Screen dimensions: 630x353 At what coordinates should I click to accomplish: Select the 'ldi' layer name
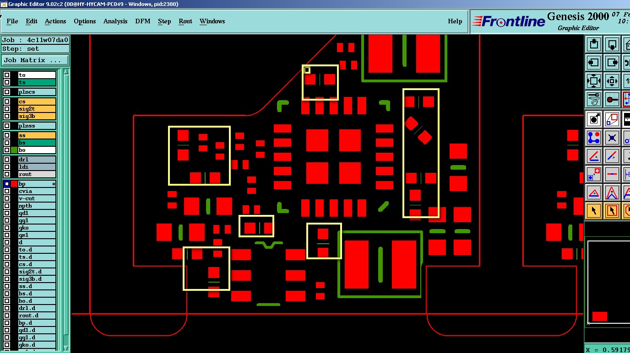[x=37, y=167]
